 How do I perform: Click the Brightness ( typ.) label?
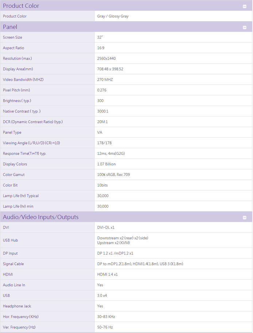tap(17, 101)
